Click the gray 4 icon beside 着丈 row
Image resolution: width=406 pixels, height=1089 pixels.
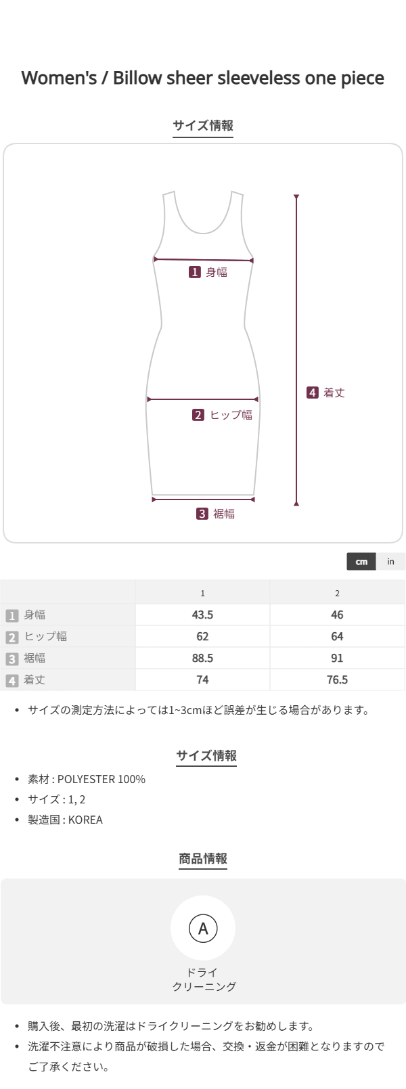(x=12, y=680)
